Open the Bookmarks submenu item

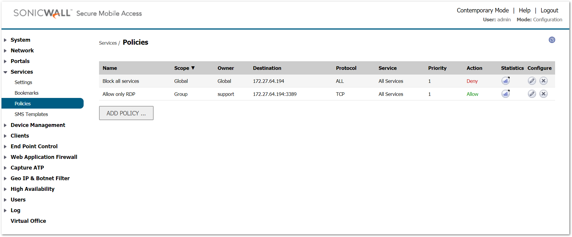pos(27,93)
